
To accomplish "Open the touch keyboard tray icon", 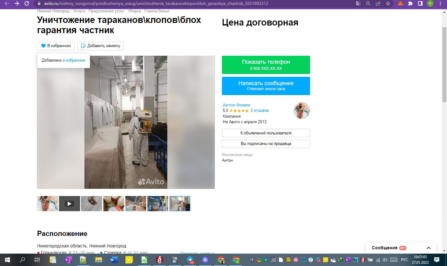I will point(394,260).
